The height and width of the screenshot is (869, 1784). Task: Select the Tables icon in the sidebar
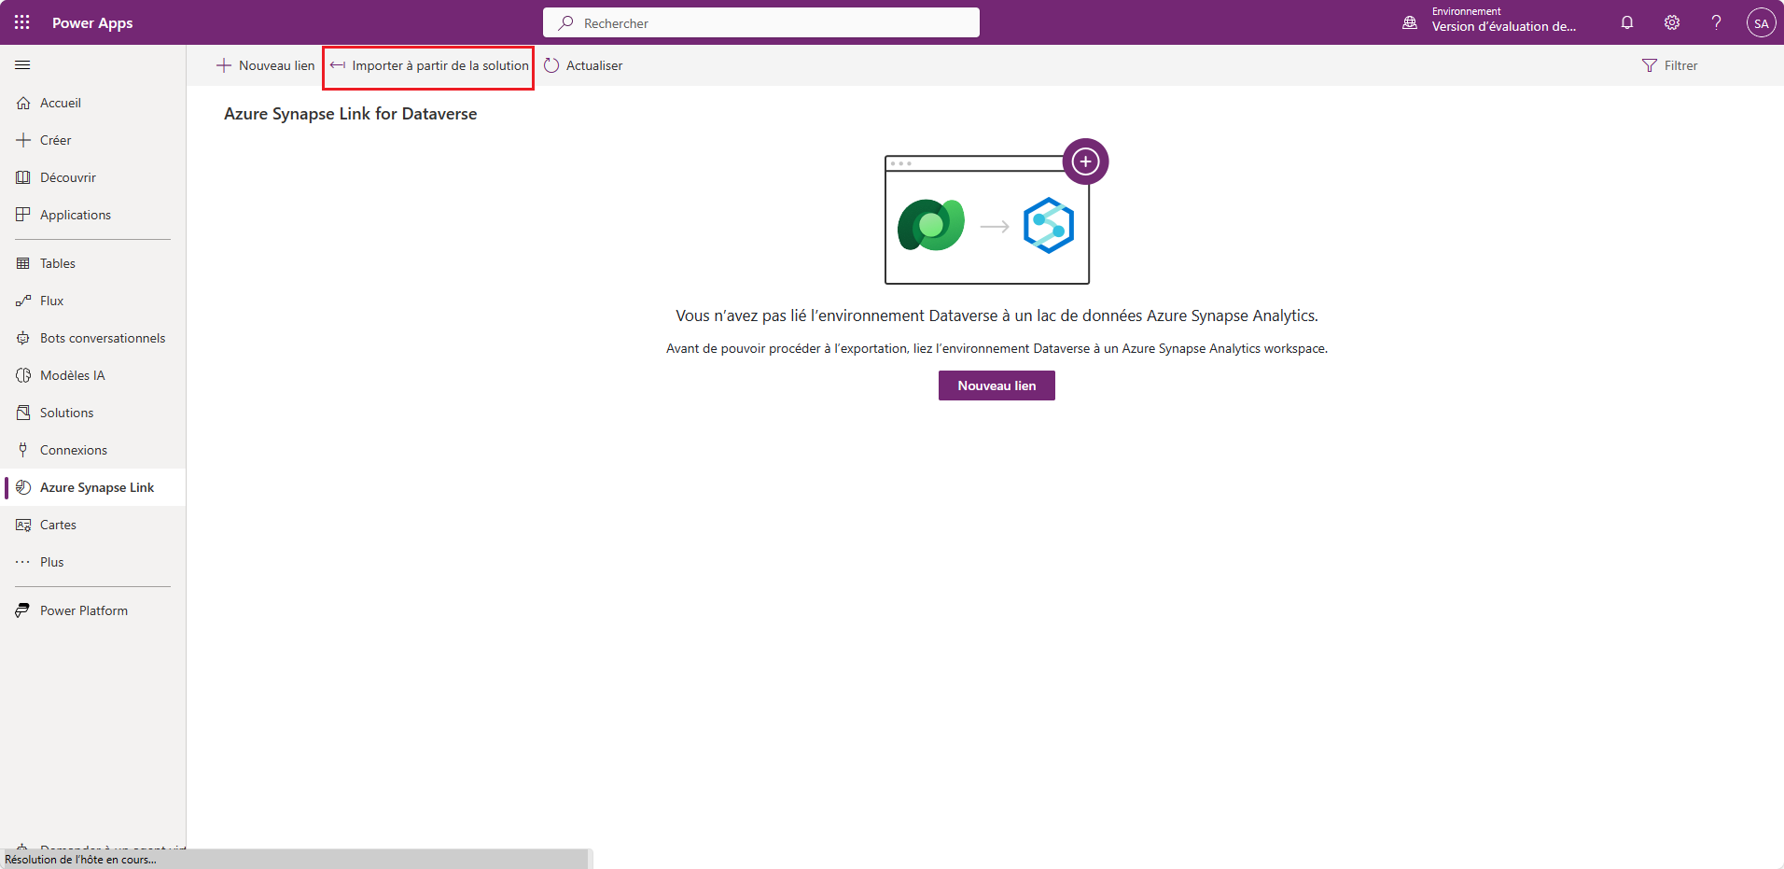click(57, 263)
